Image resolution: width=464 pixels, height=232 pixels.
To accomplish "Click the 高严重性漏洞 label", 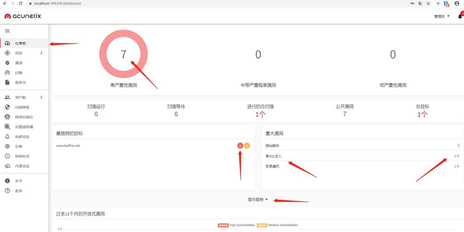I will coord(124,85).
